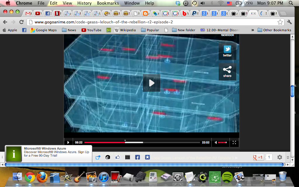
Task: Toggle fullscreen video mode
Action: click(234, 142)
